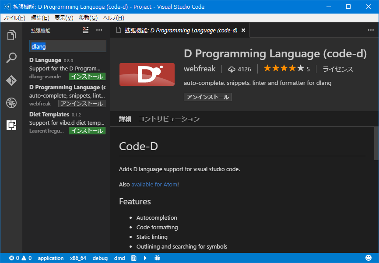Uninstall webfreak extension from sidebar list
Image resolution: width=379 pixels, height=263 pixels.
[x=82, y=103]
